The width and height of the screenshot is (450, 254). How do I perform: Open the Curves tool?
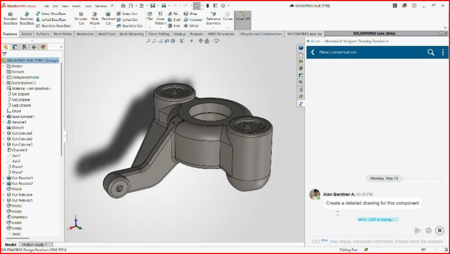[228, 16]
